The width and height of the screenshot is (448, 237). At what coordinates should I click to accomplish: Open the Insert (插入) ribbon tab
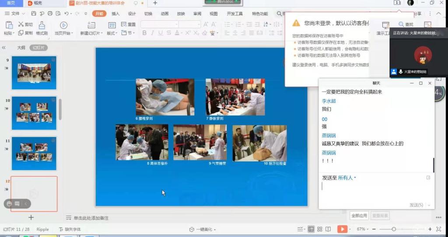[x=115, y=14]
